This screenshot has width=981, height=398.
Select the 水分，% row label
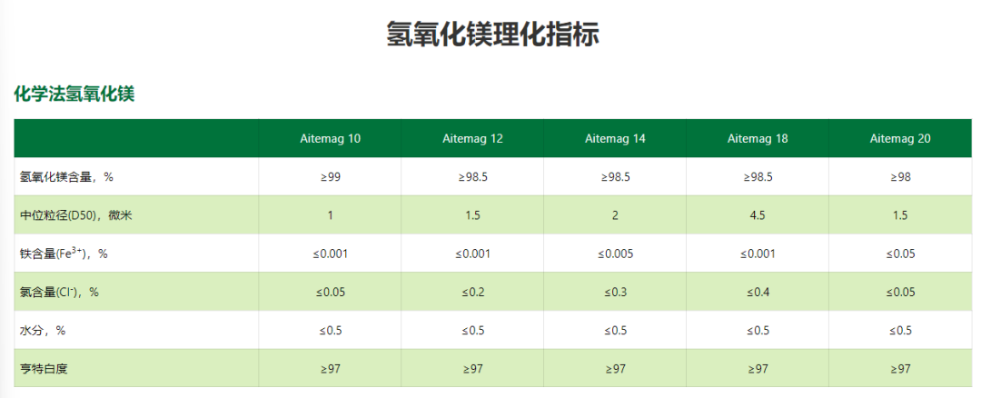(x=43, y=331)
